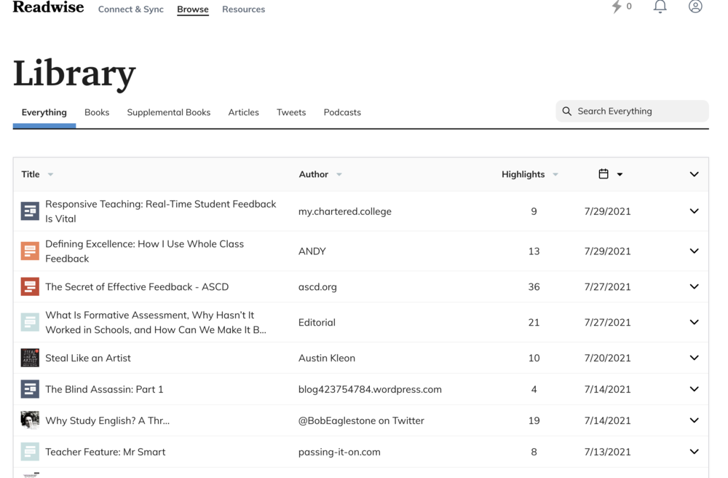Open Teacher Feature: Mr Smart
Screen dimensions: 728x478
point(105,452)
